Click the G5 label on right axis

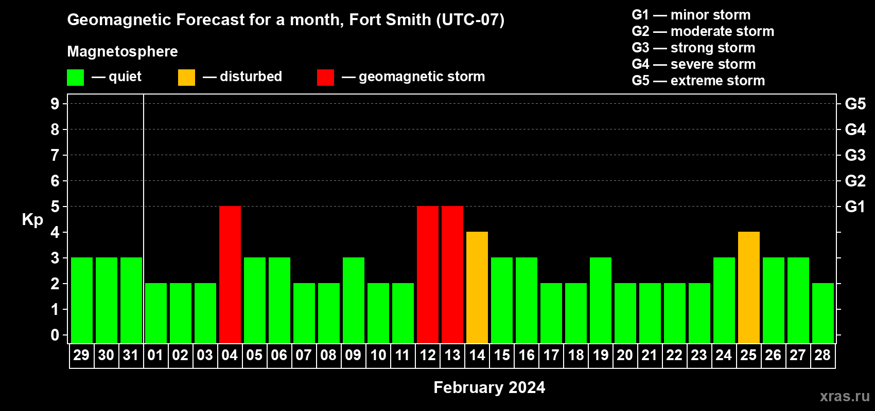click(855, 104)
